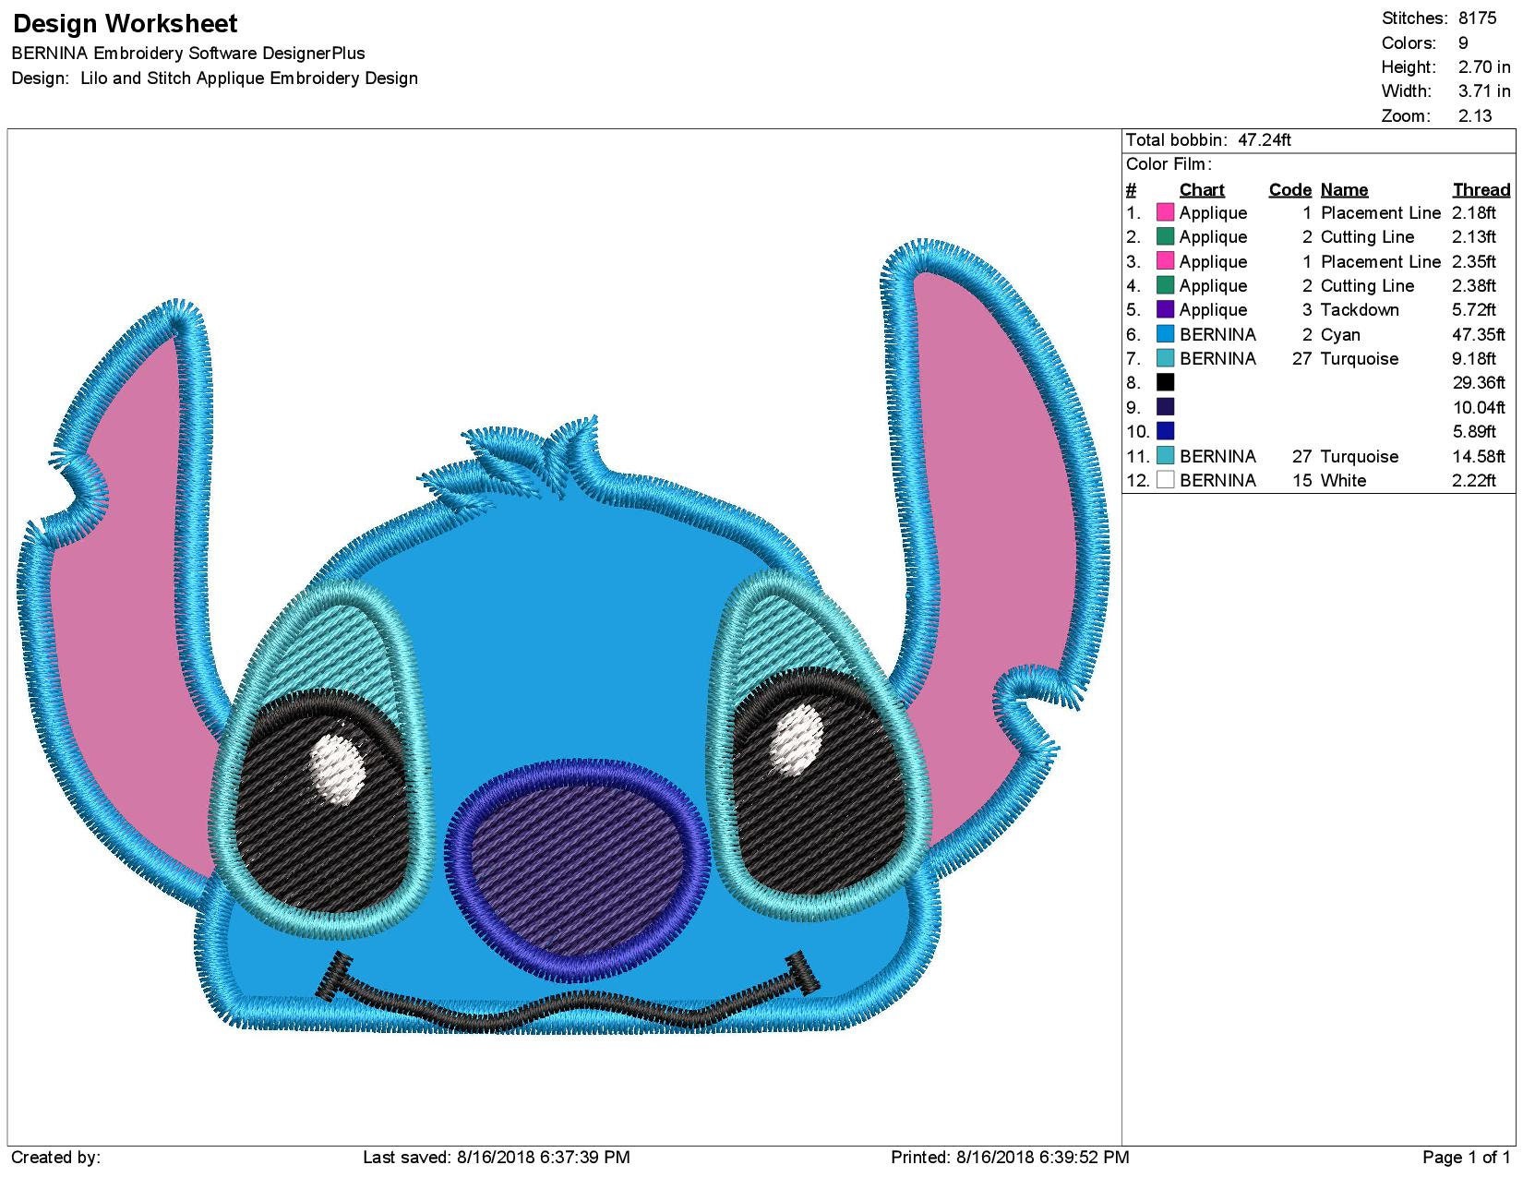Expand the Color Film section
Image resolution: width=1523 pixels, height=1177 pixels.
(1170, 163)
